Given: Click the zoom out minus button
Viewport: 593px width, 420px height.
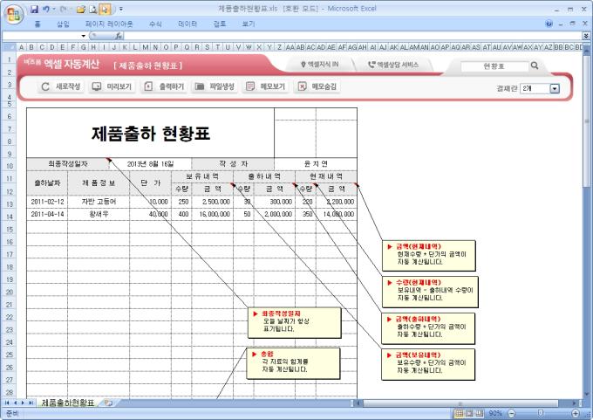Looking at the screenshot, I should tap(511, 413).
